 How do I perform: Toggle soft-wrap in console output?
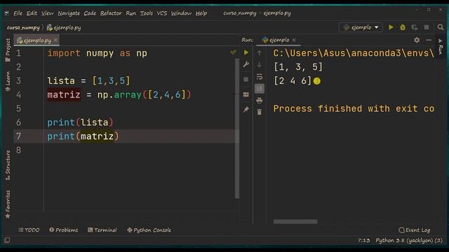coord(260,76)
